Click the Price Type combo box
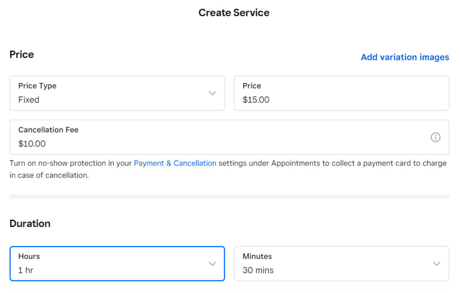The height and width of the screenshot is (293, 460). pos(117,93)
